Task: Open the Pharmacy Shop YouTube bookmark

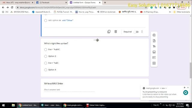Action: click(149, 12)
